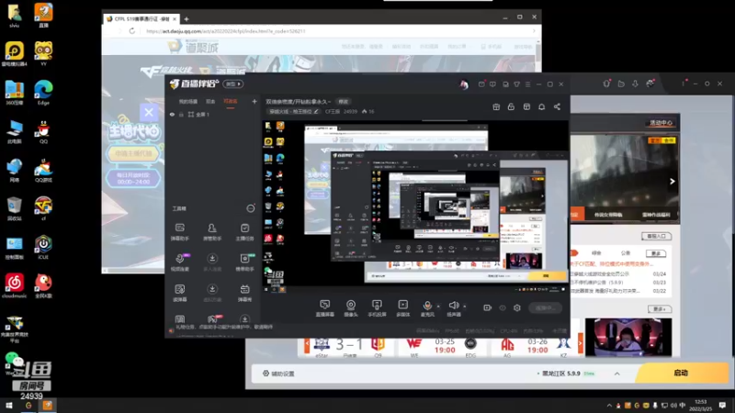Advance launcher banner with right arrow
Image resolution: width=735 pixels, height=413 pixels.
[x=673, y=181]
